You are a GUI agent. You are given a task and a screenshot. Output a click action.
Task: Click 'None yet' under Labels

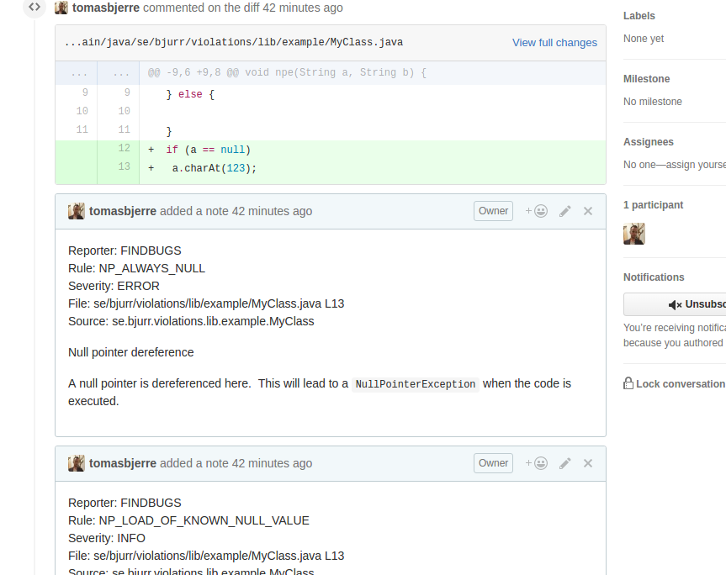click(644, 39)
